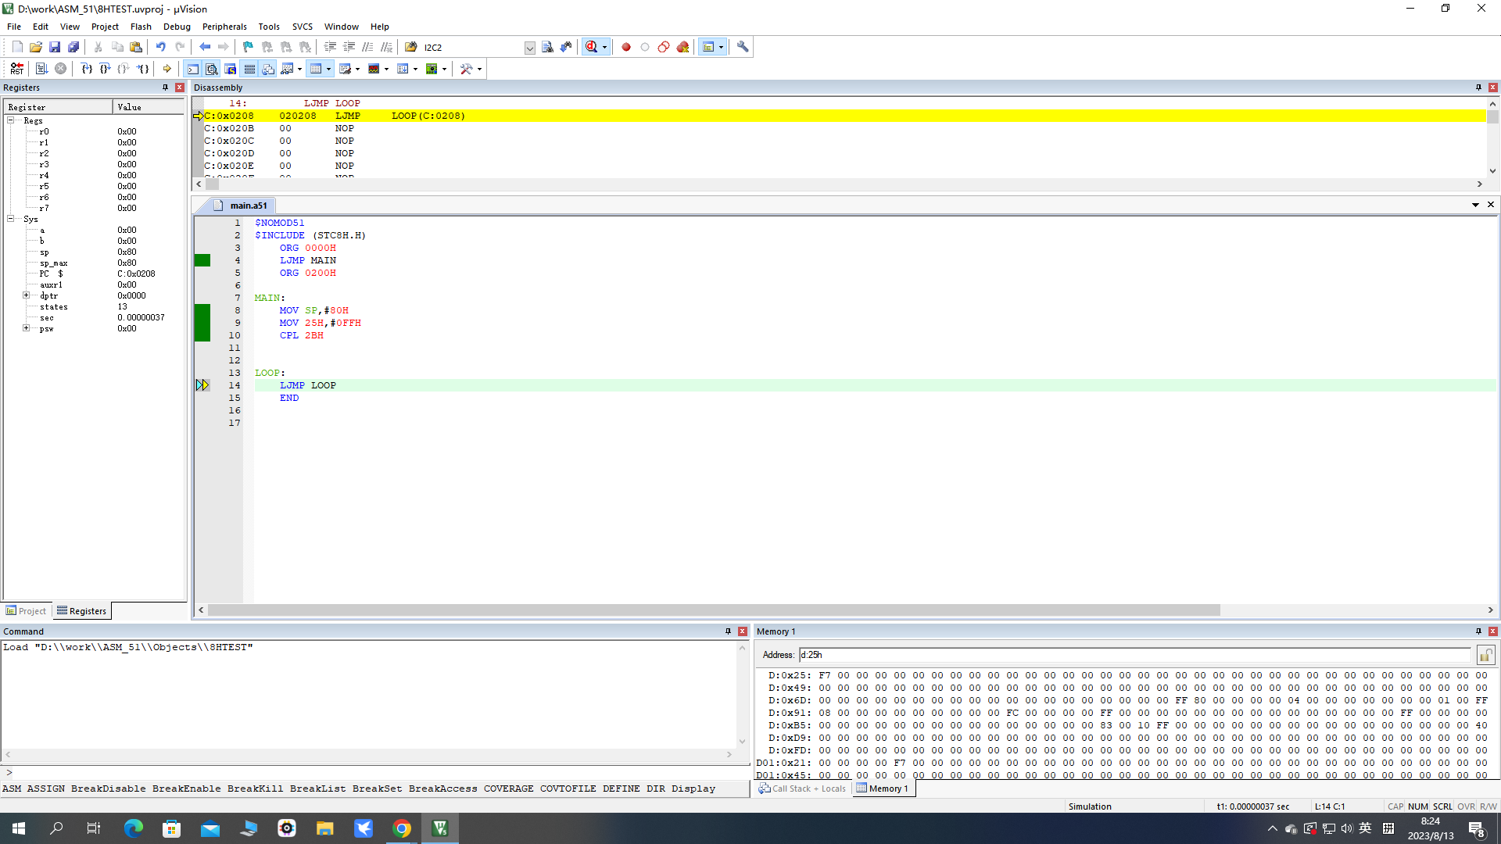
Task: Switch to the Project tab
Action: pos(26,611)
